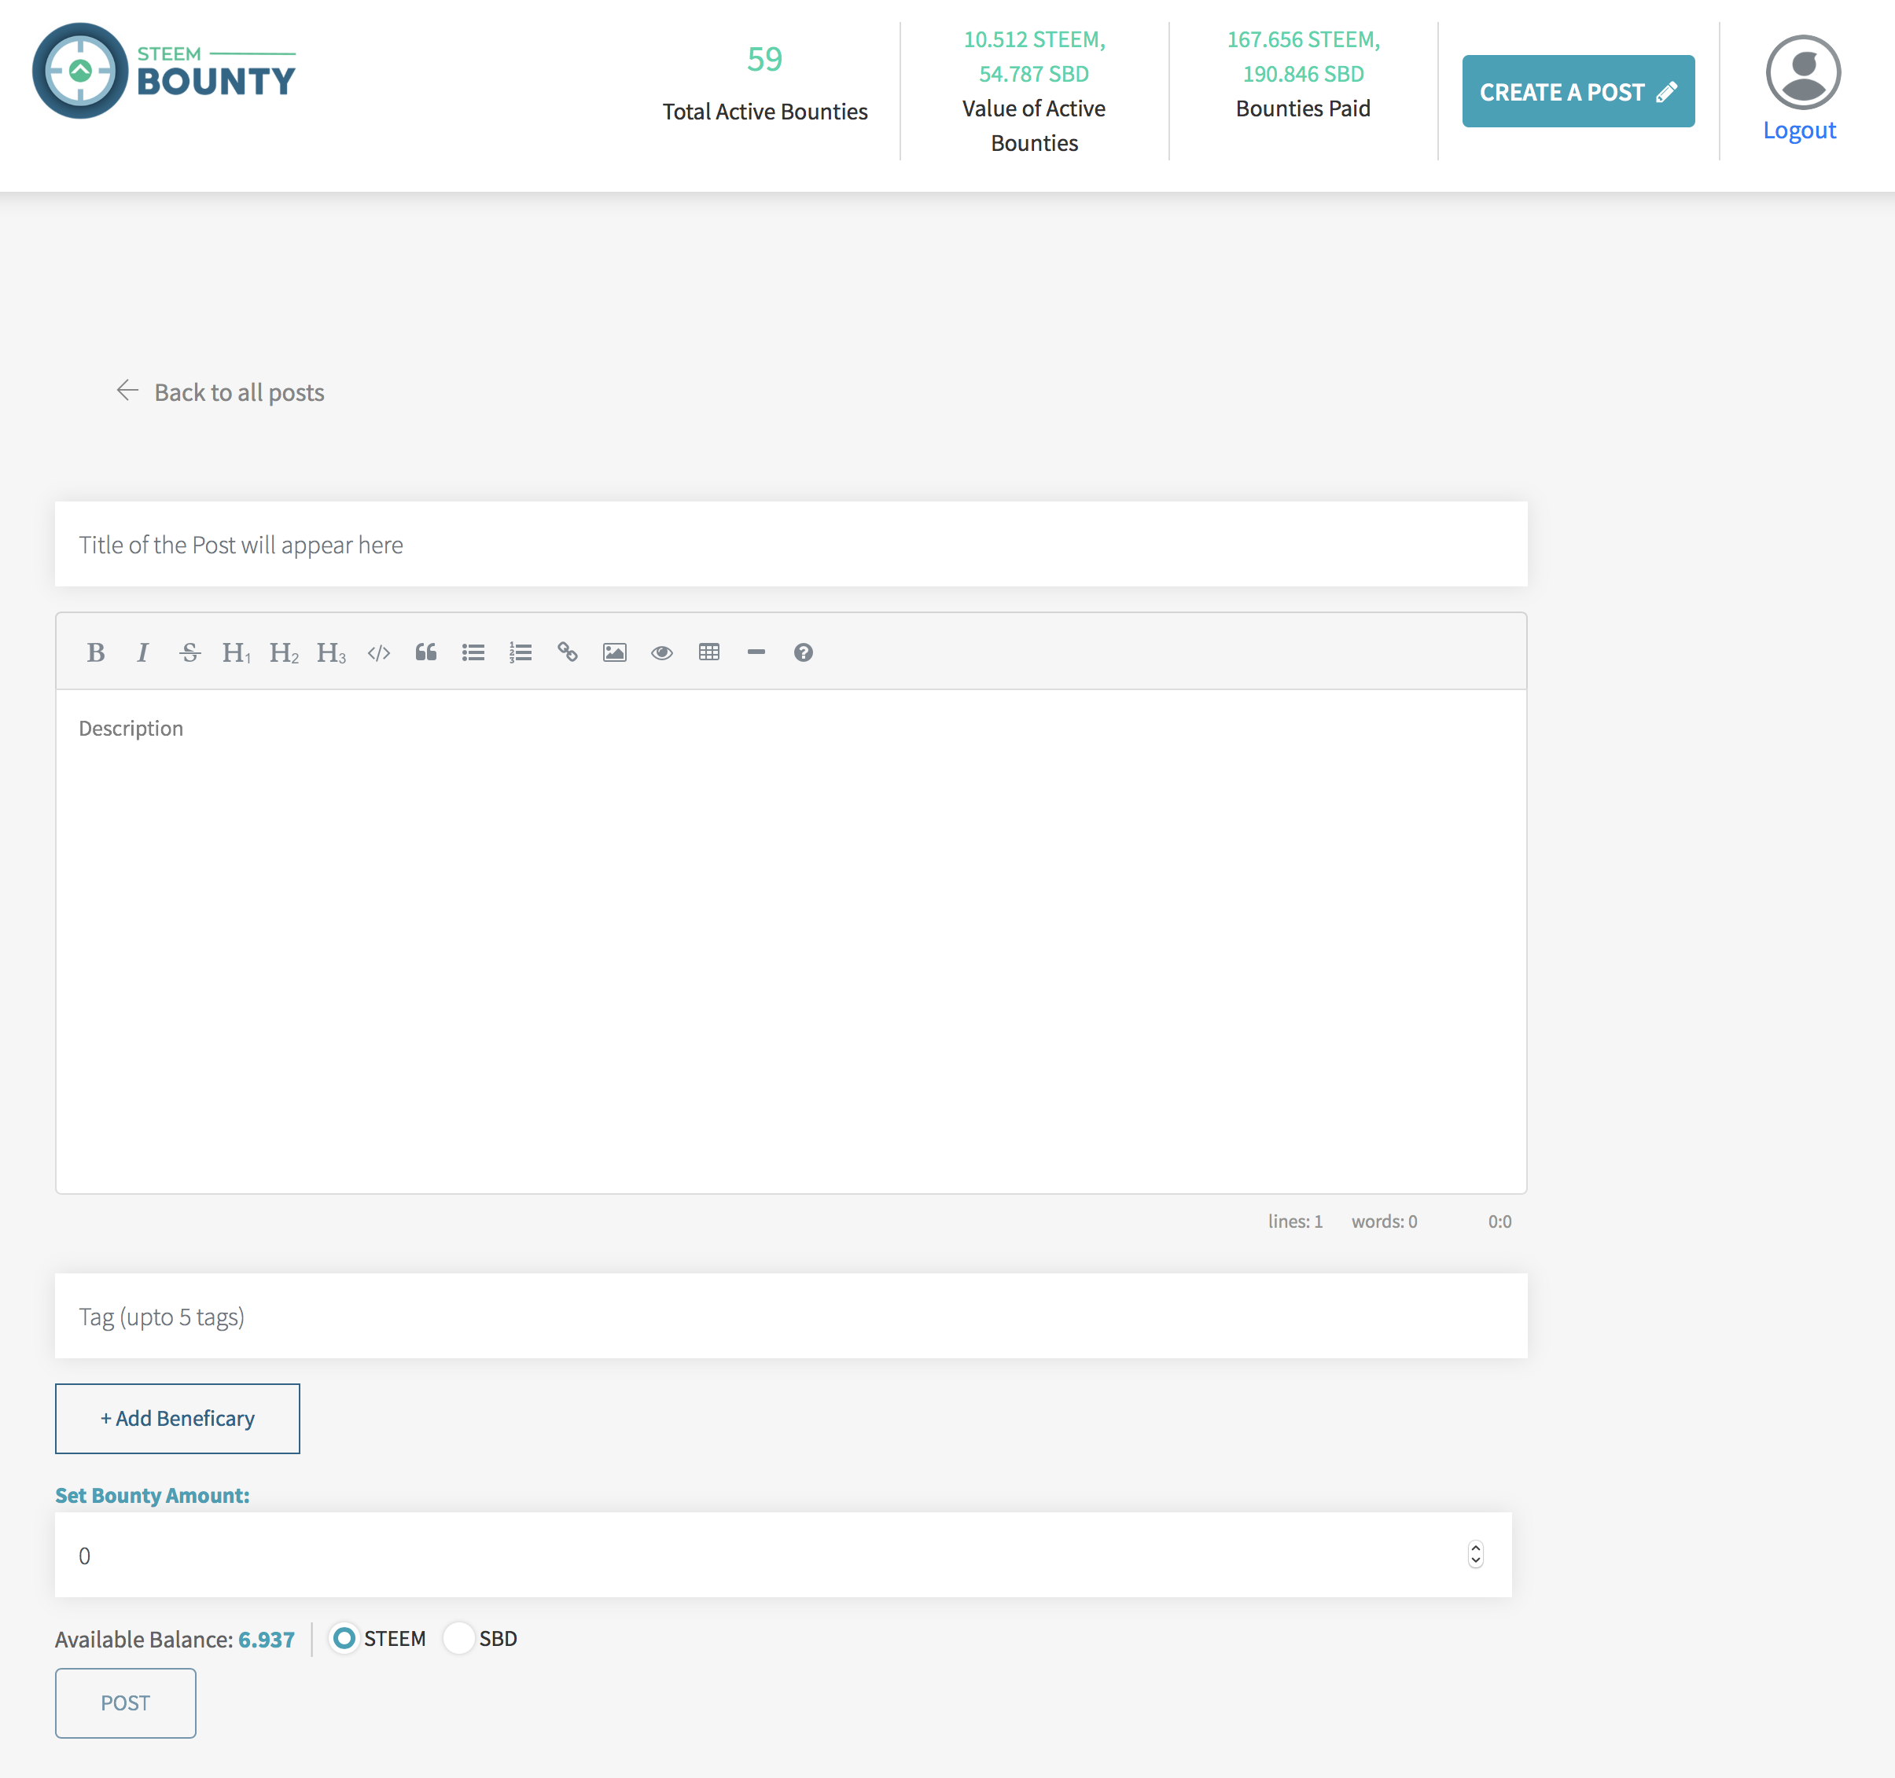Insert code block using code icon

pos(378,652)
